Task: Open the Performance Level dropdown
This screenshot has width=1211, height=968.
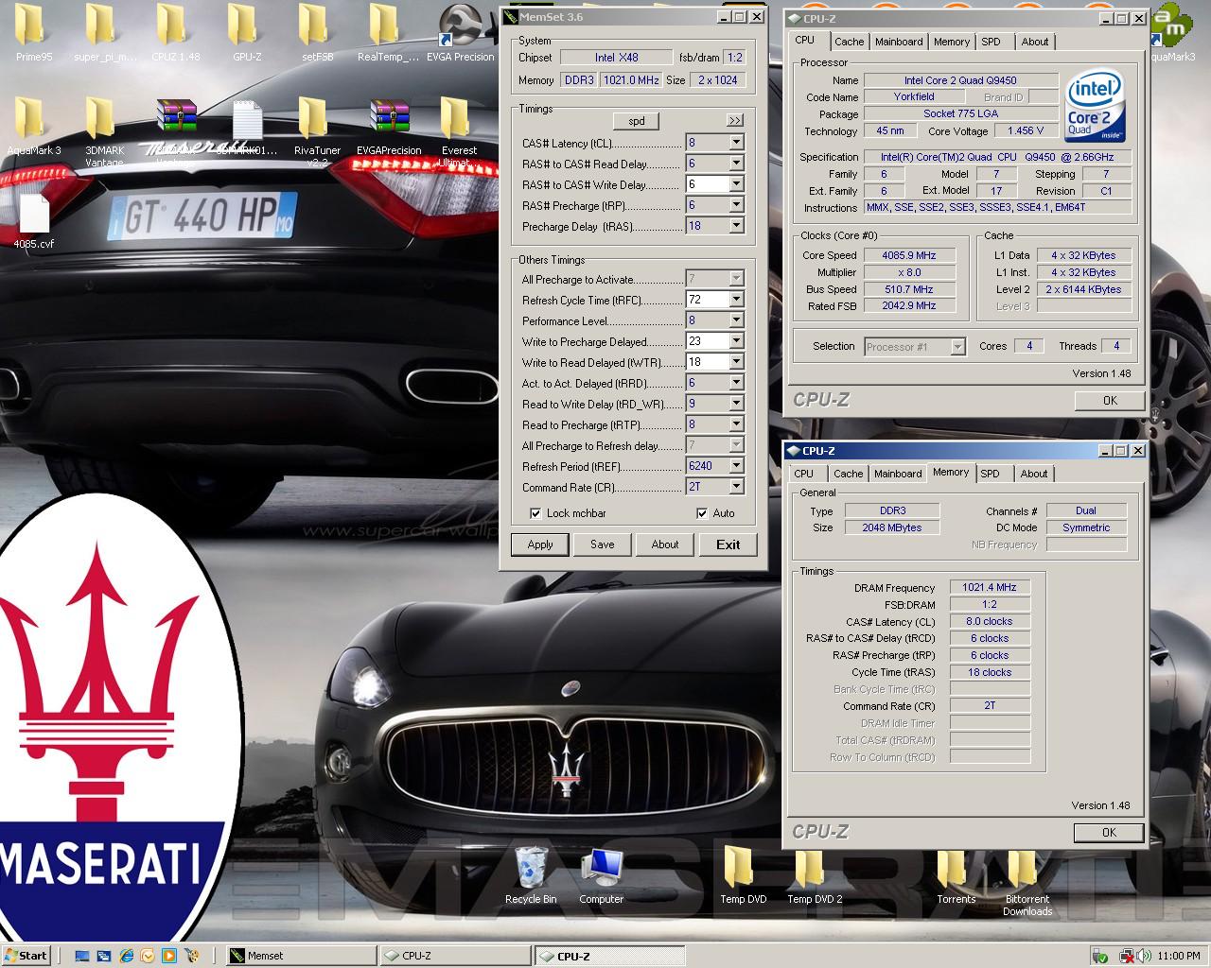Action: point(736,320)
